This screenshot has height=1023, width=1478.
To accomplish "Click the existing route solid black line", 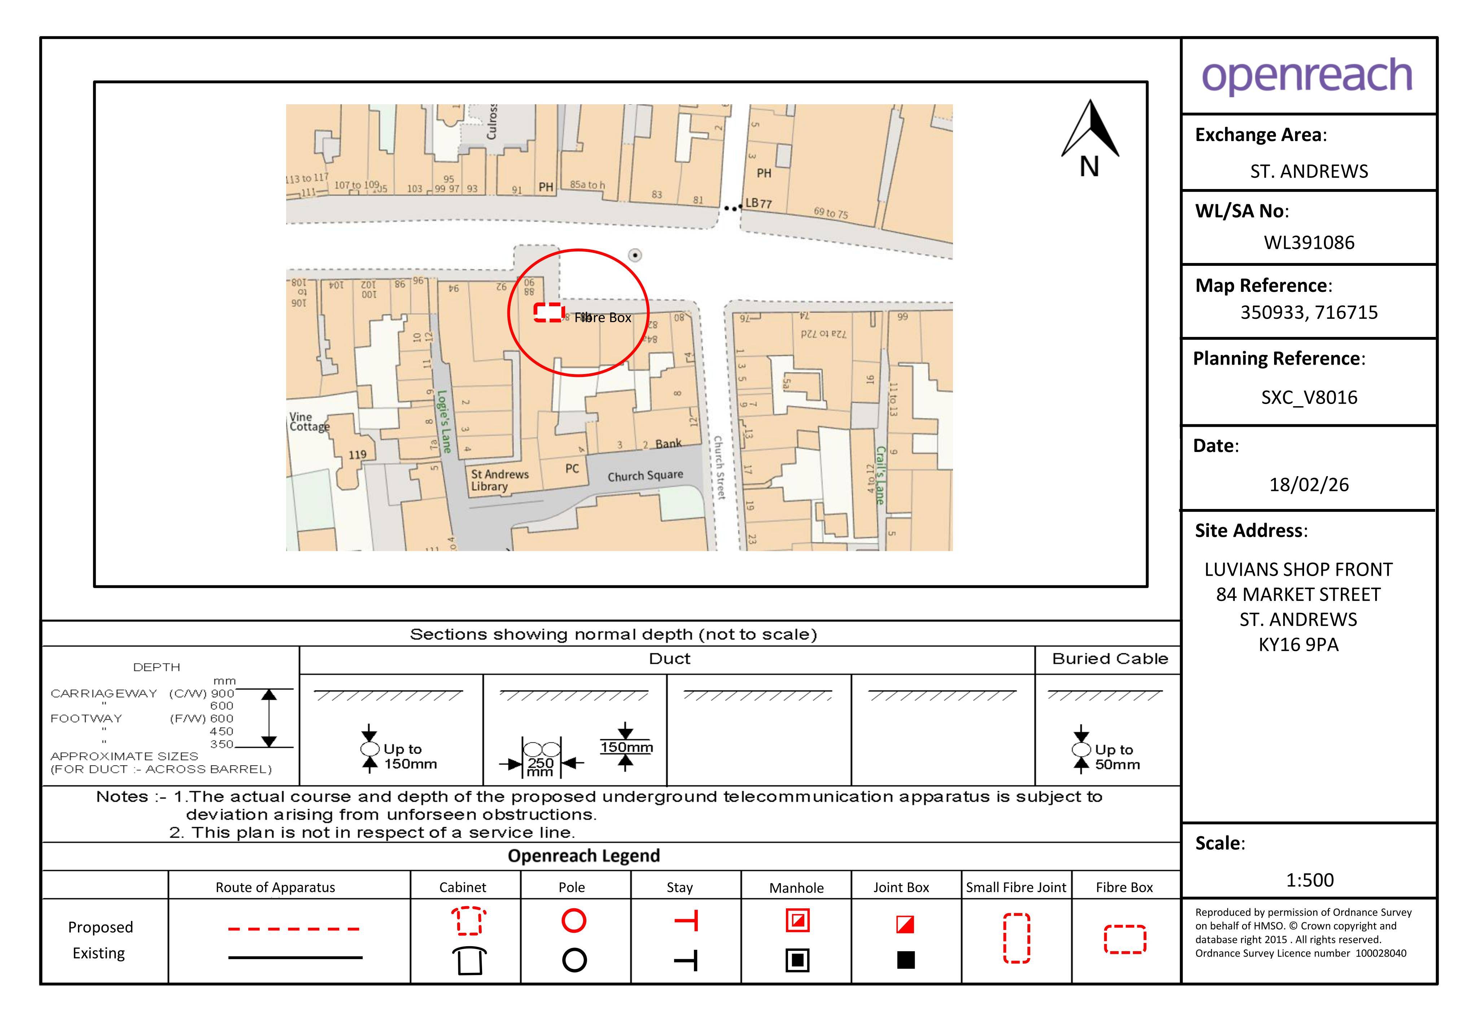I will tap(295, 958).
